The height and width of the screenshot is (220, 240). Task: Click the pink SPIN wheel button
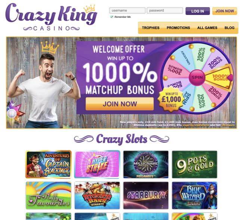[197, 77]
